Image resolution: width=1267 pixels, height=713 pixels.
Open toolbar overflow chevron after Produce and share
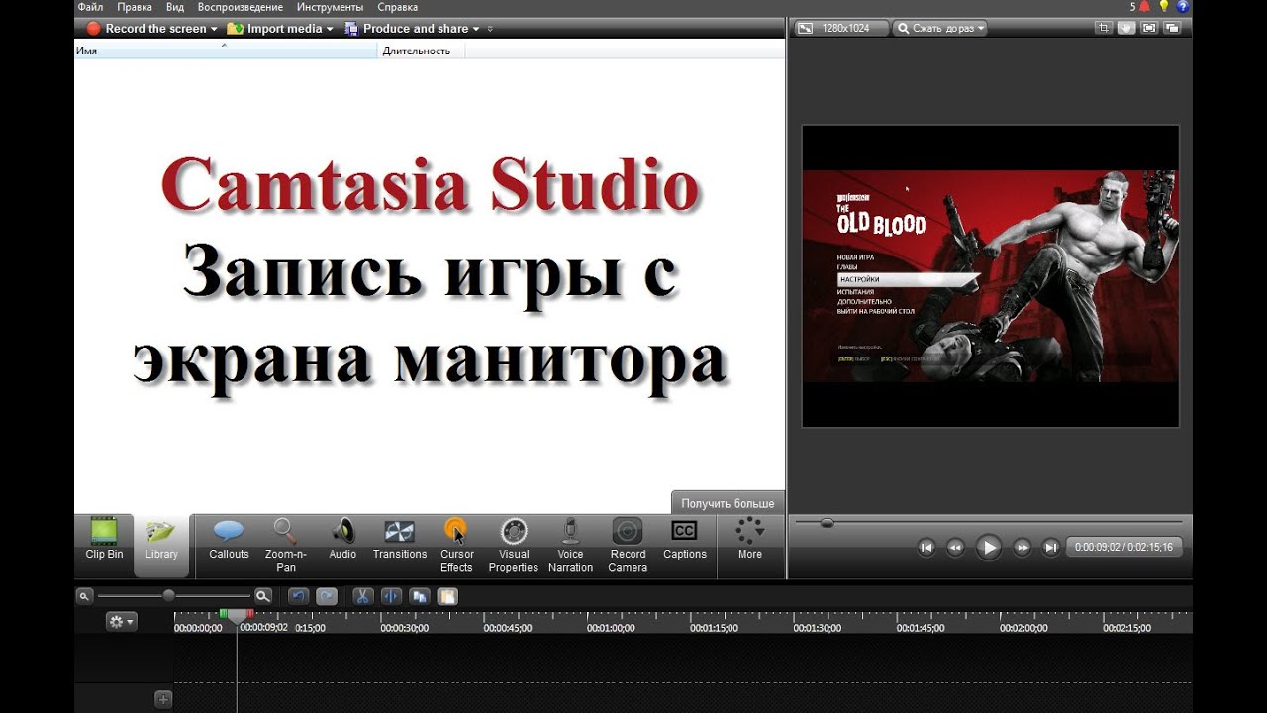(490, 29)
